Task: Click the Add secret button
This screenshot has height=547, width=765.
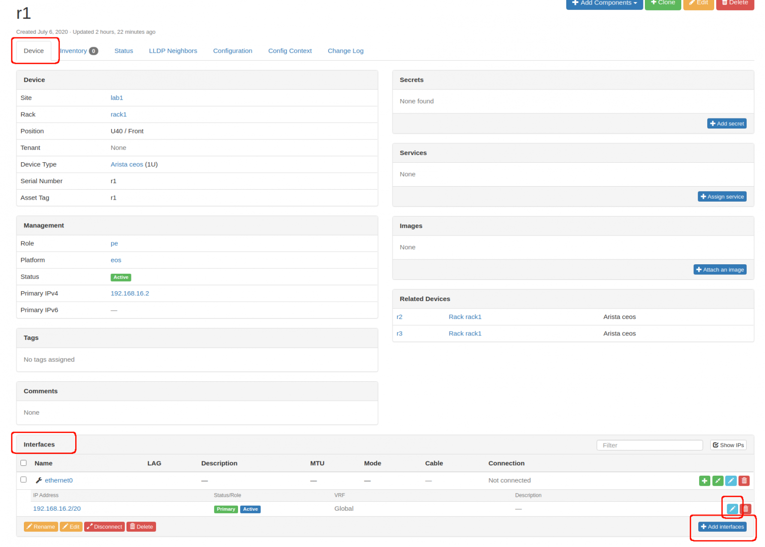Action: point(727,123)
